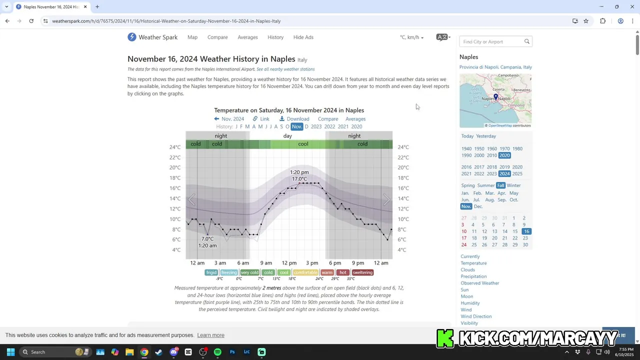Open a new browser tab with plus
This screenshot has width=640, height=360.
point(97,7)
